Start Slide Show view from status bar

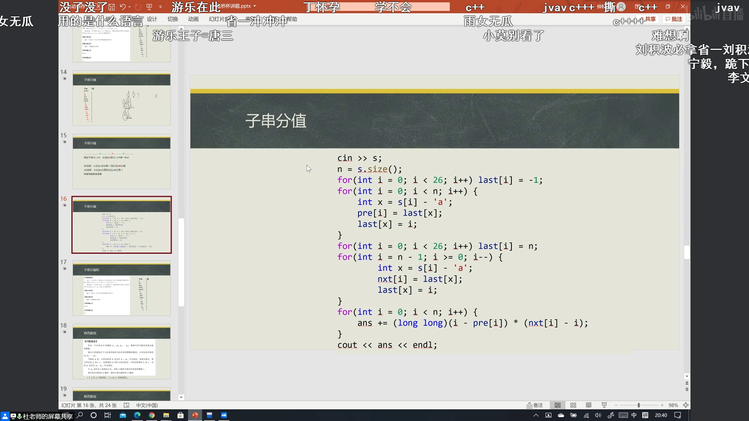coord(604,405)
